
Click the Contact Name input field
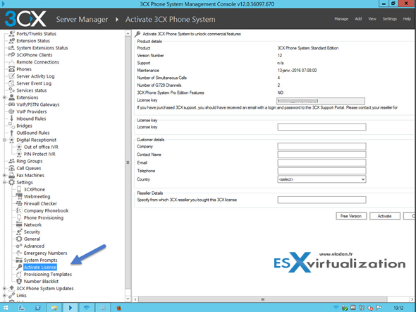[x=322, y=155]
